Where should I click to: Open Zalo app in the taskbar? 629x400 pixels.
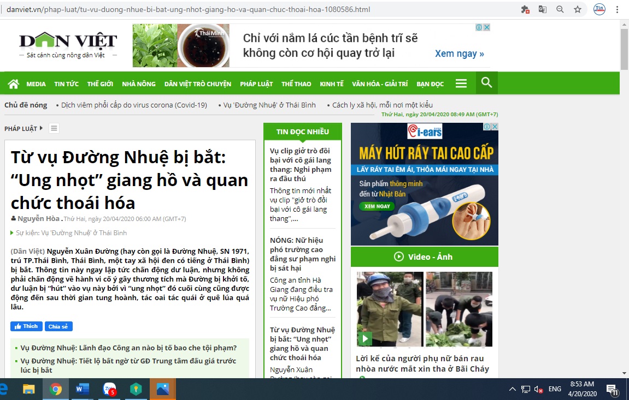(x=109, y=389)
